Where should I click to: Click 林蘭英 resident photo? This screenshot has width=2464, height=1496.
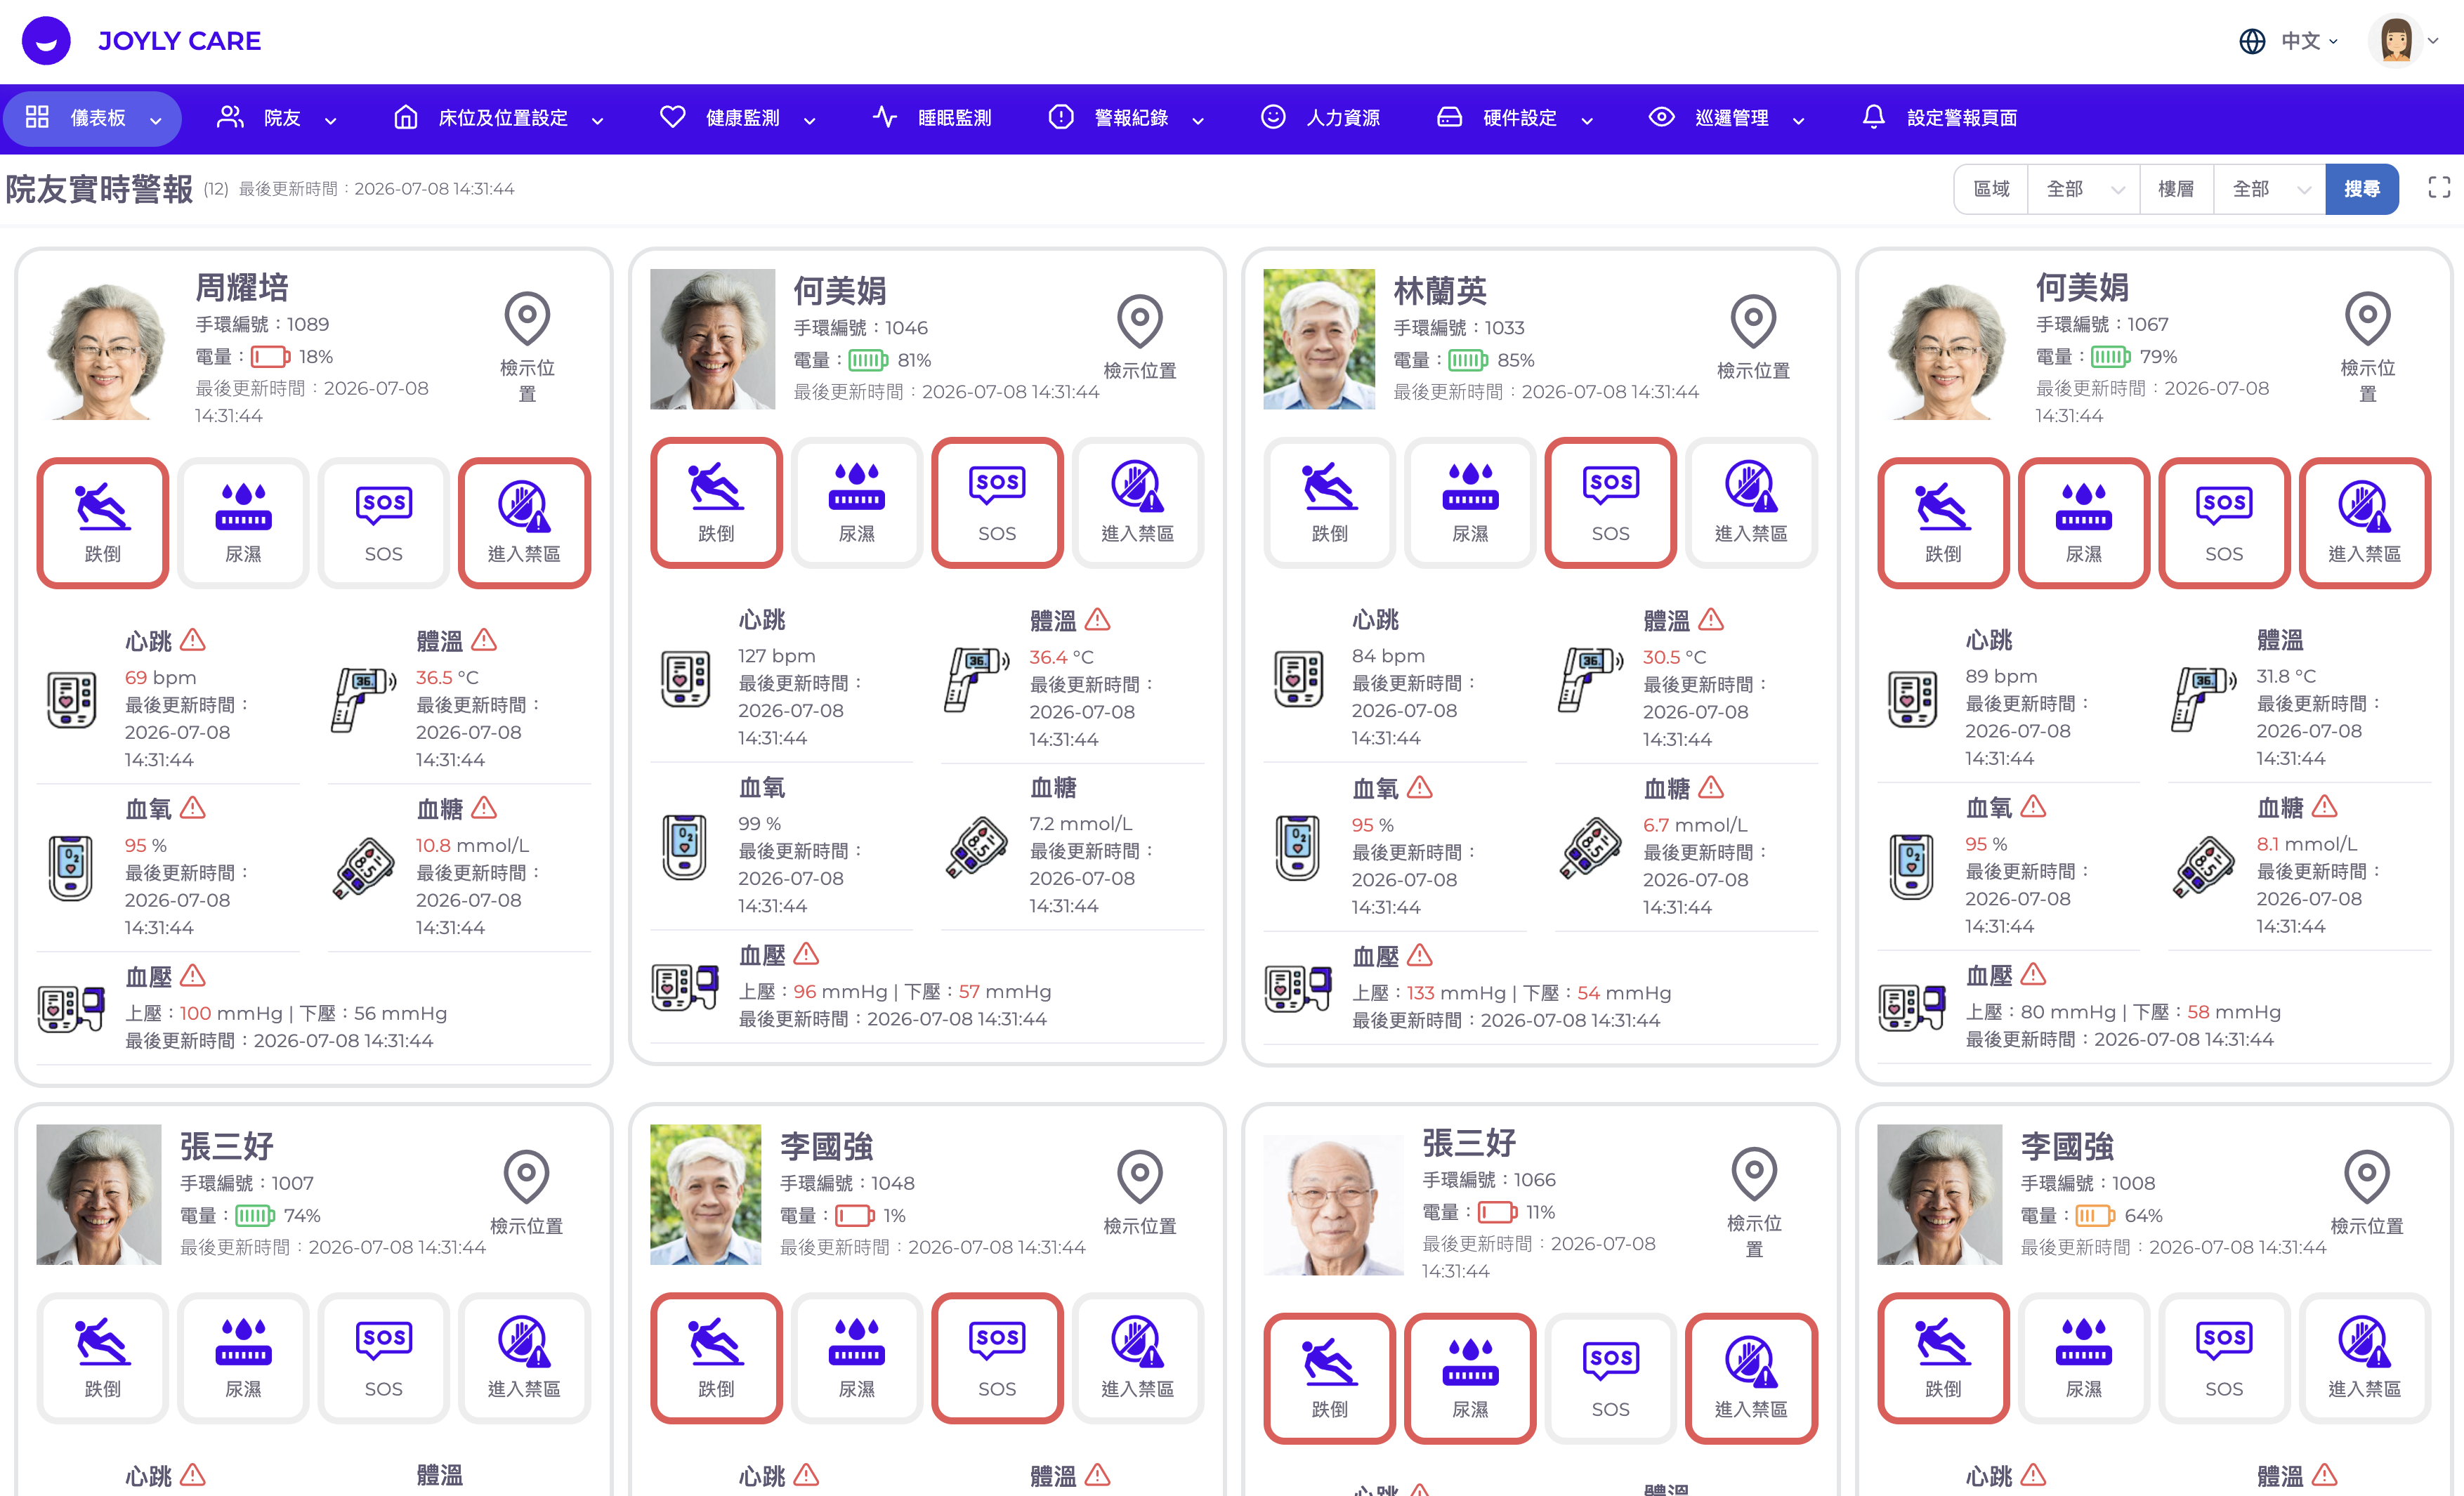coord(1319,339)
